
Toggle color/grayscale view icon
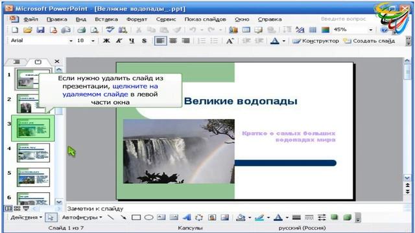326,30
